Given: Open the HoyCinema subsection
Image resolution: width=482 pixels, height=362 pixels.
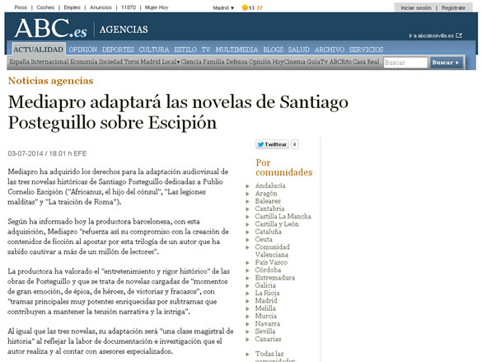Looking at the screenshot, I should pos(289,62).
